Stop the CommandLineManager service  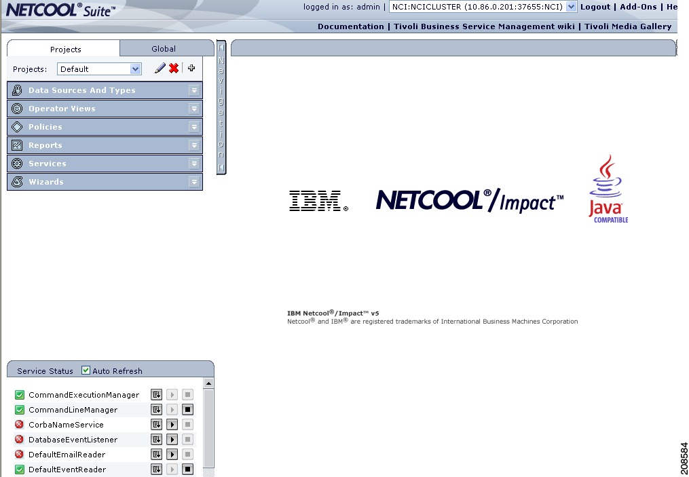click(187, 410)
